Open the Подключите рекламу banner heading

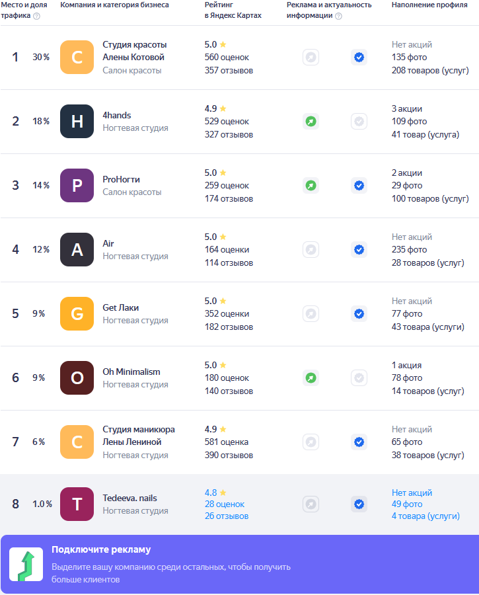click(x=101, y=549)
